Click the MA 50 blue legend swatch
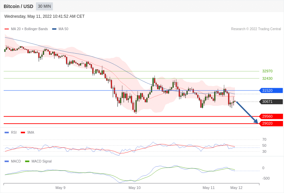Screen dimensions: 284x193 (x=54, y=29)
